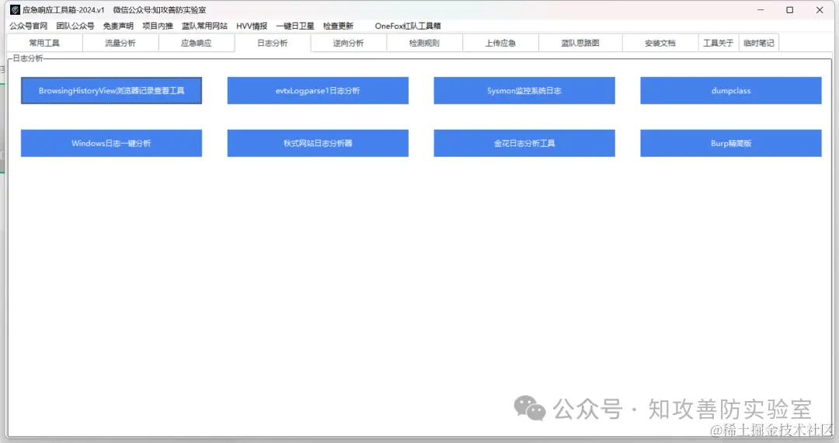This screenshot has height=443, width=839.
Task: Switch to the 临时笔记 tab
Action: coord(759,43)
